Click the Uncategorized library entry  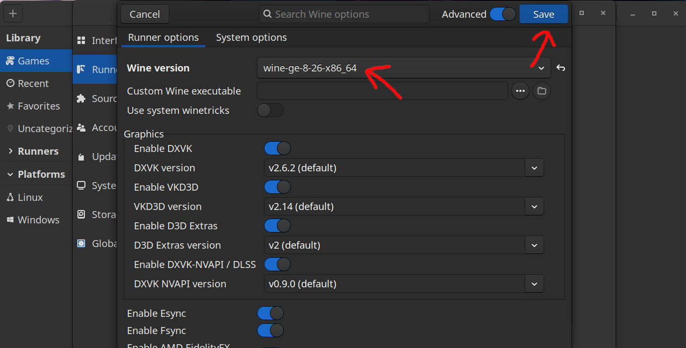click(x=36, y=128)
